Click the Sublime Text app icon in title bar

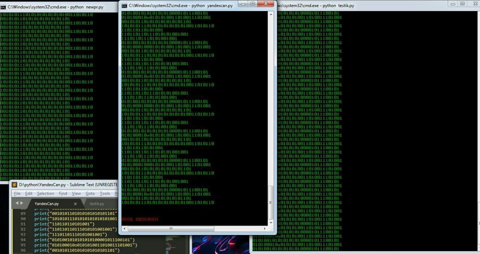(x=14, y=185)
